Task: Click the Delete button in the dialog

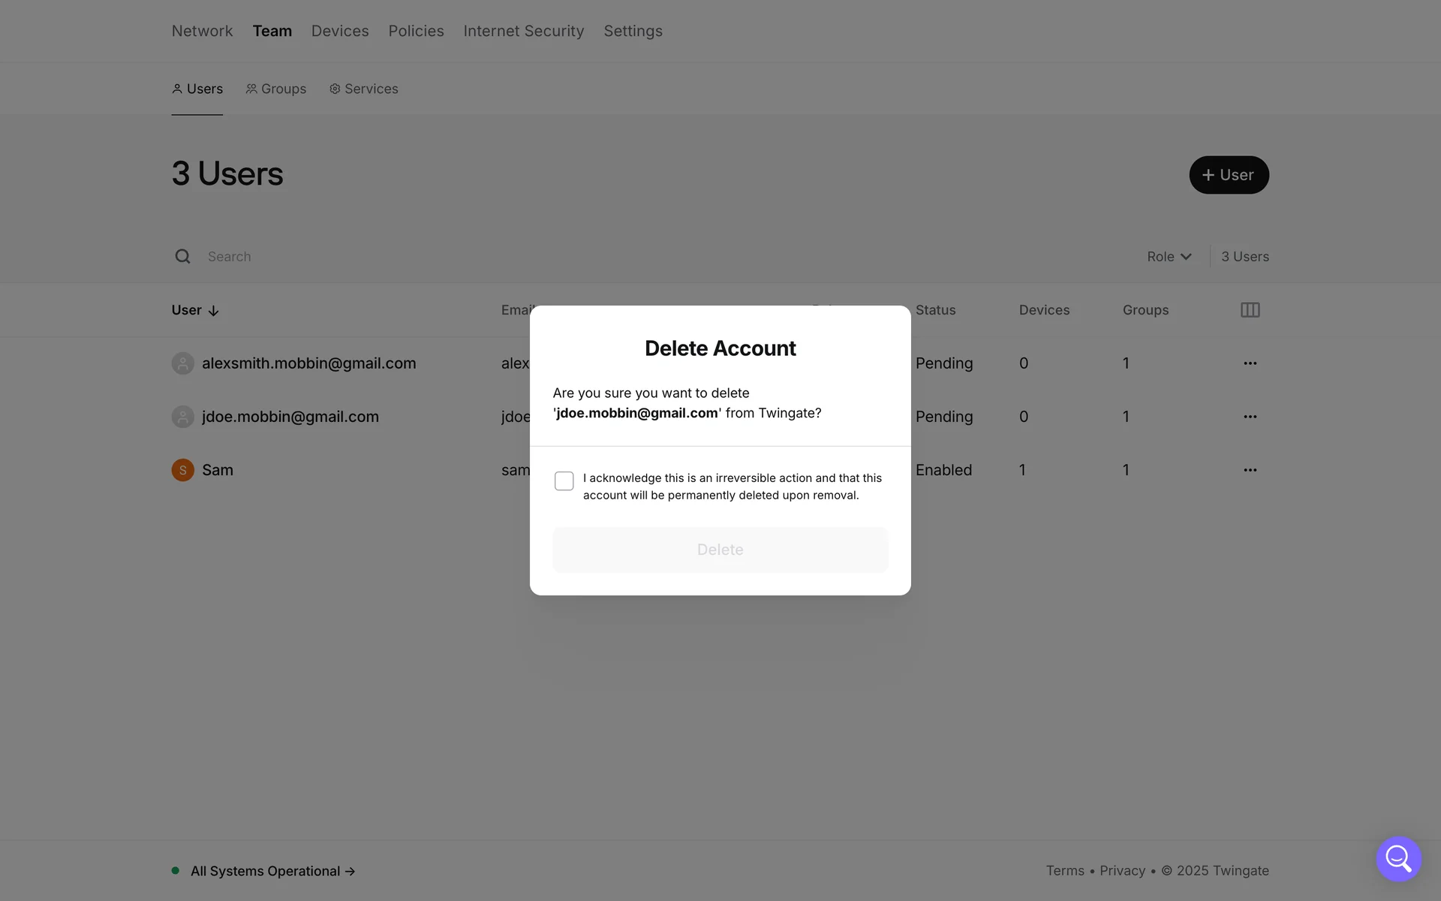Action: pyautogui.click(x=720, y=550)
